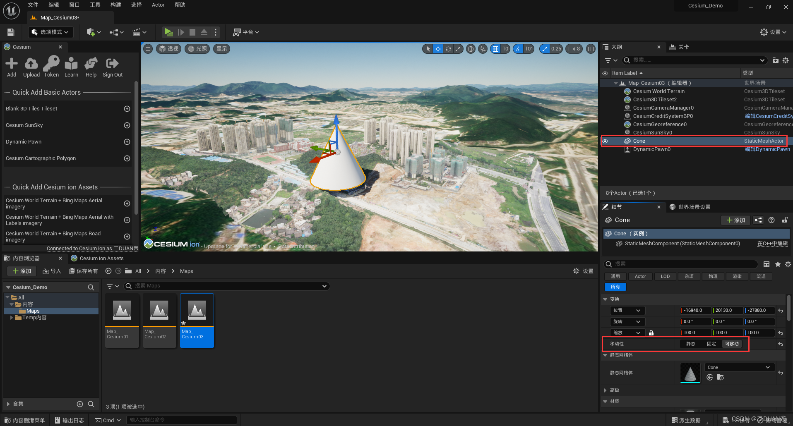Screen dimensions: 793x426
Task: Click the red X position value field
Action: (694, 310)
